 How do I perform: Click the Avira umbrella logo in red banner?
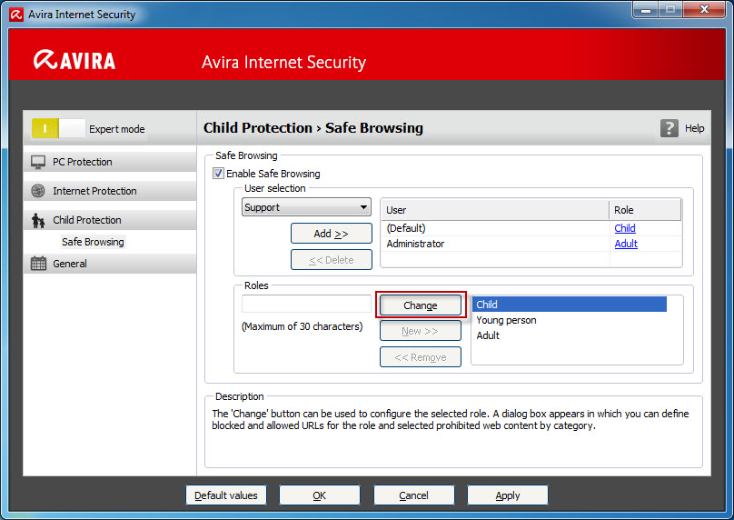tap(45, 60)
